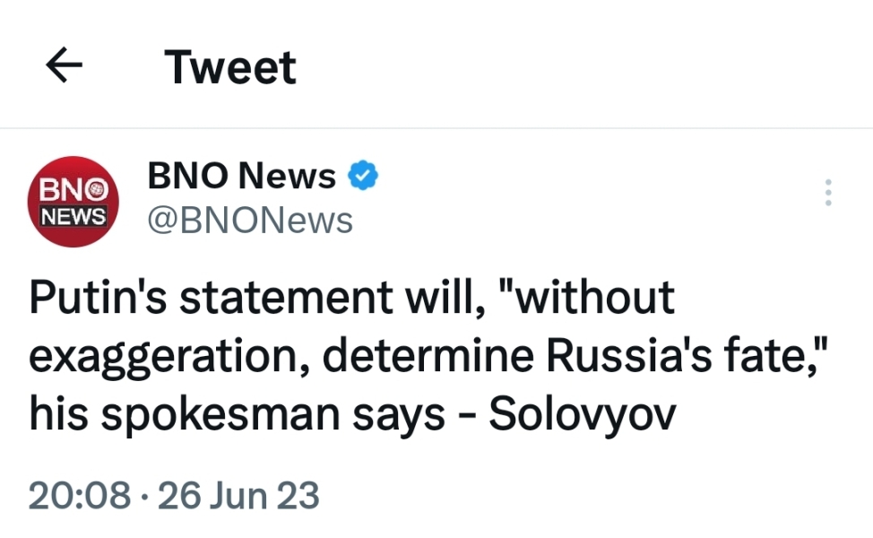Click the Tweet header title
Viewport: 873px width, 538px height.
(230, 67)
